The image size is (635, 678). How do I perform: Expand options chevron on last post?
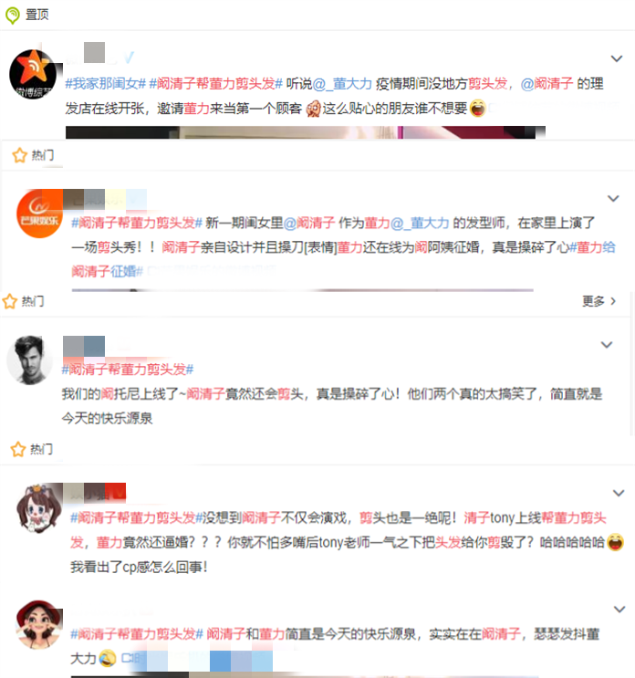click(x=619, y=610)
